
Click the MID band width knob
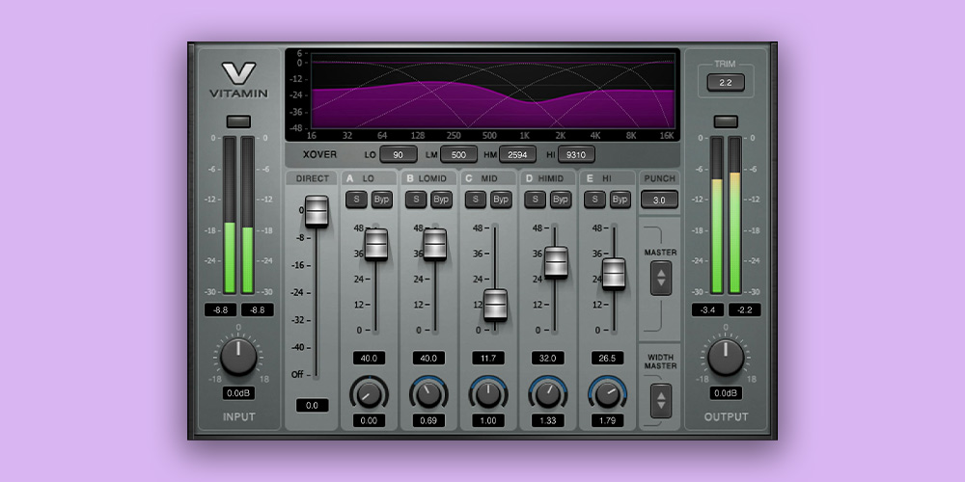[x=488, y=394]
